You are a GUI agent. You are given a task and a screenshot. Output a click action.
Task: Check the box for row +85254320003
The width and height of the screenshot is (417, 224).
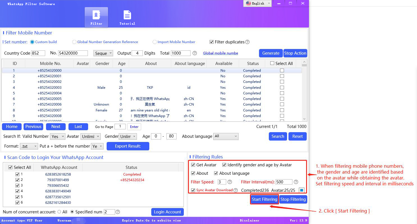tap(282, 87)
